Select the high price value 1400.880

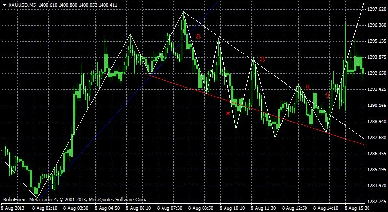pos(67,5)
